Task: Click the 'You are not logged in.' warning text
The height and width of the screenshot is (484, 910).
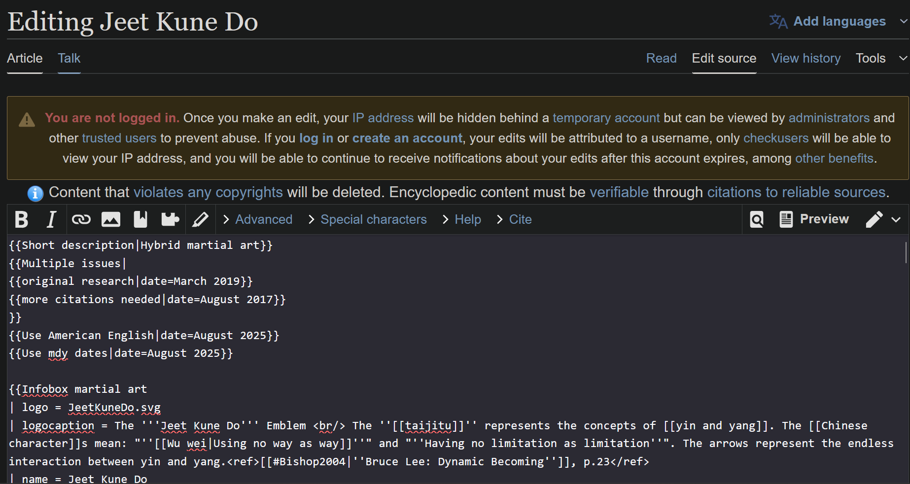Action: [x=112, y=118]
